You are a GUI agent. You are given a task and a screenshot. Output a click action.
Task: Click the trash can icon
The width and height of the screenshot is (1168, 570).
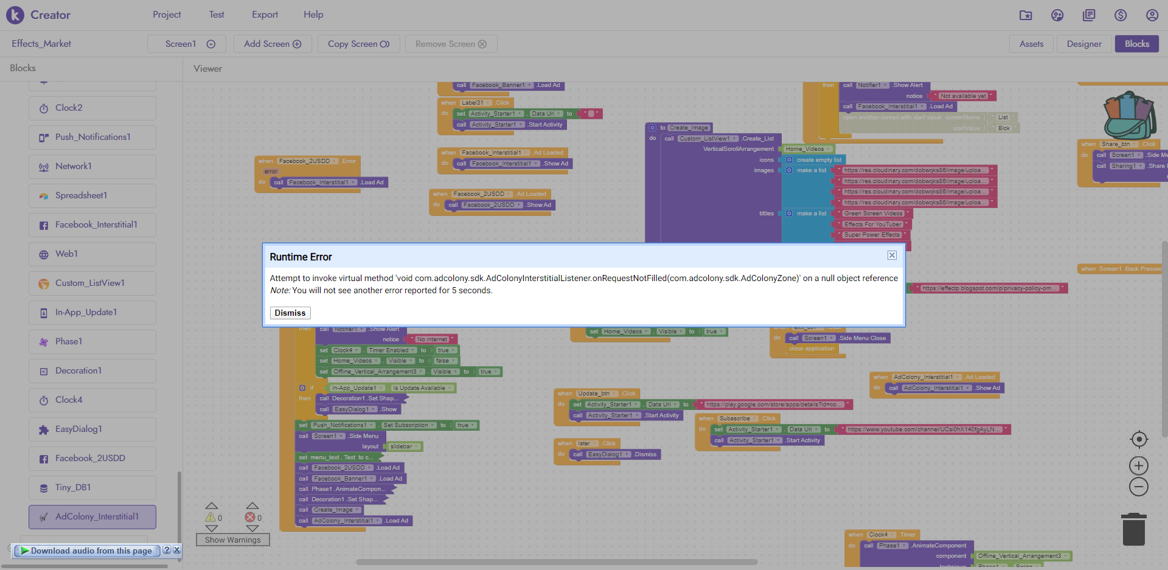coord(1133,530)
